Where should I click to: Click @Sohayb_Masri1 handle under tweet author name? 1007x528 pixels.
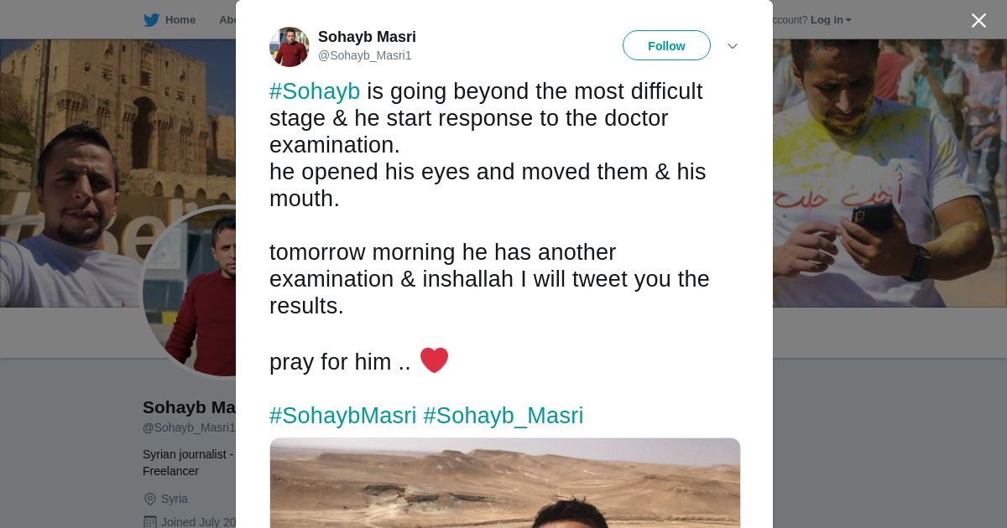pos(364,55)
